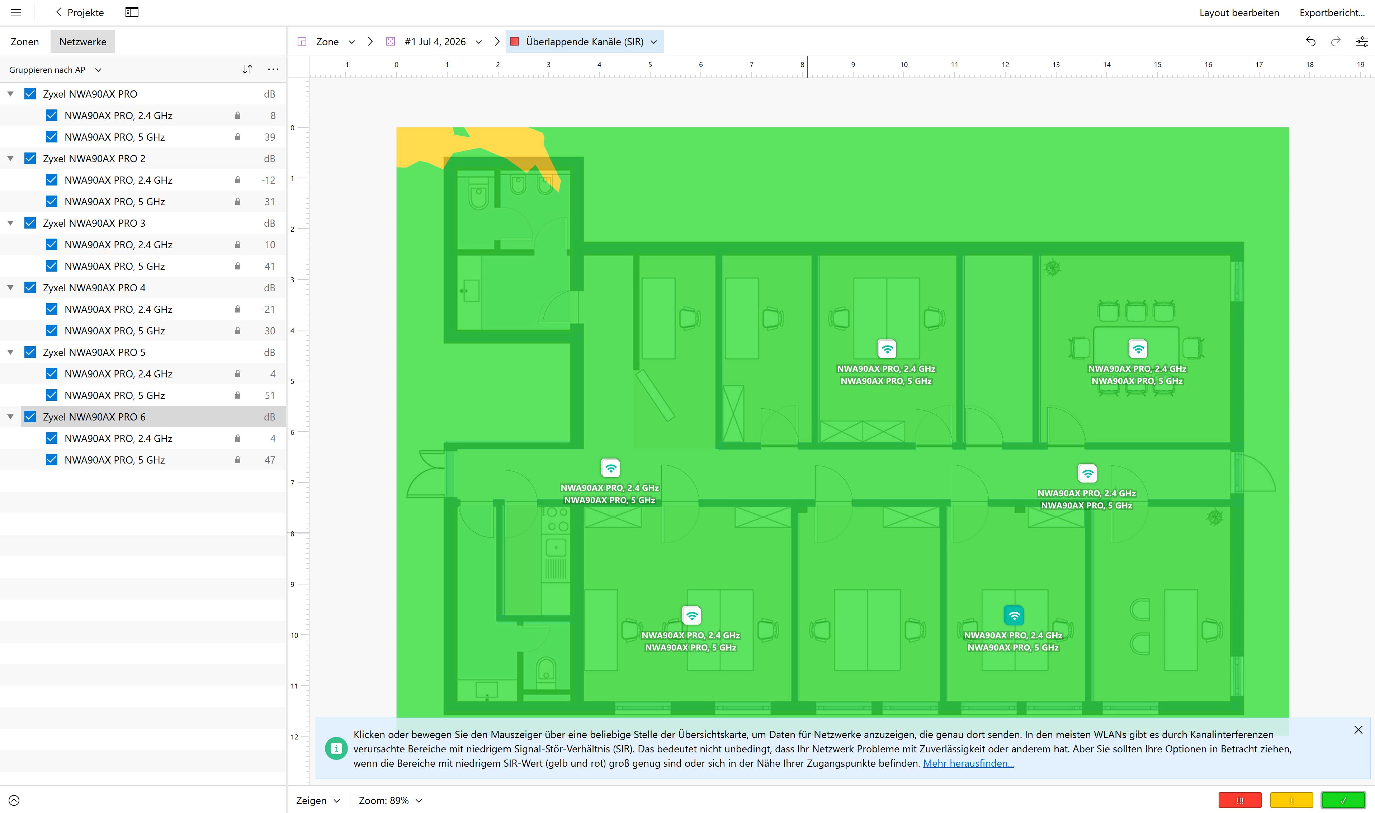
Task: Click lock icon of 5 GHz row value 47
Action: coord(238,460)
